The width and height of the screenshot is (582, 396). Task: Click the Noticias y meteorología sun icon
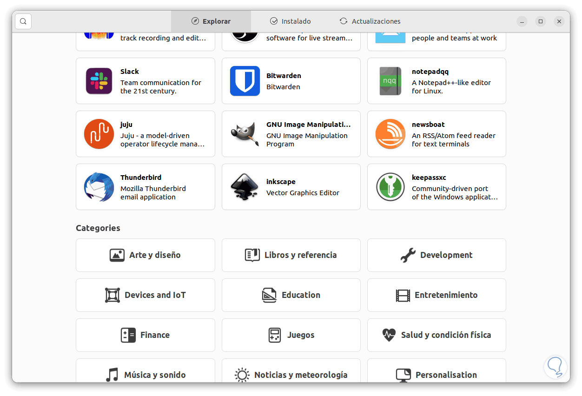point(242,375)
